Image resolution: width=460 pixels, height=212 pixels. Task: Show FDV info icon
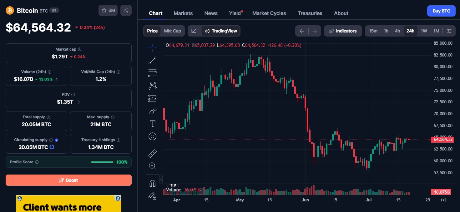click(x=73, y=95)
